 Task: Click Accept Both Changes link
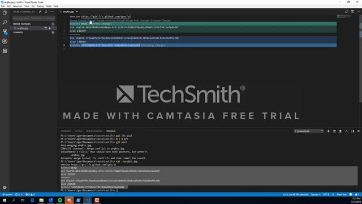(137, 20)
